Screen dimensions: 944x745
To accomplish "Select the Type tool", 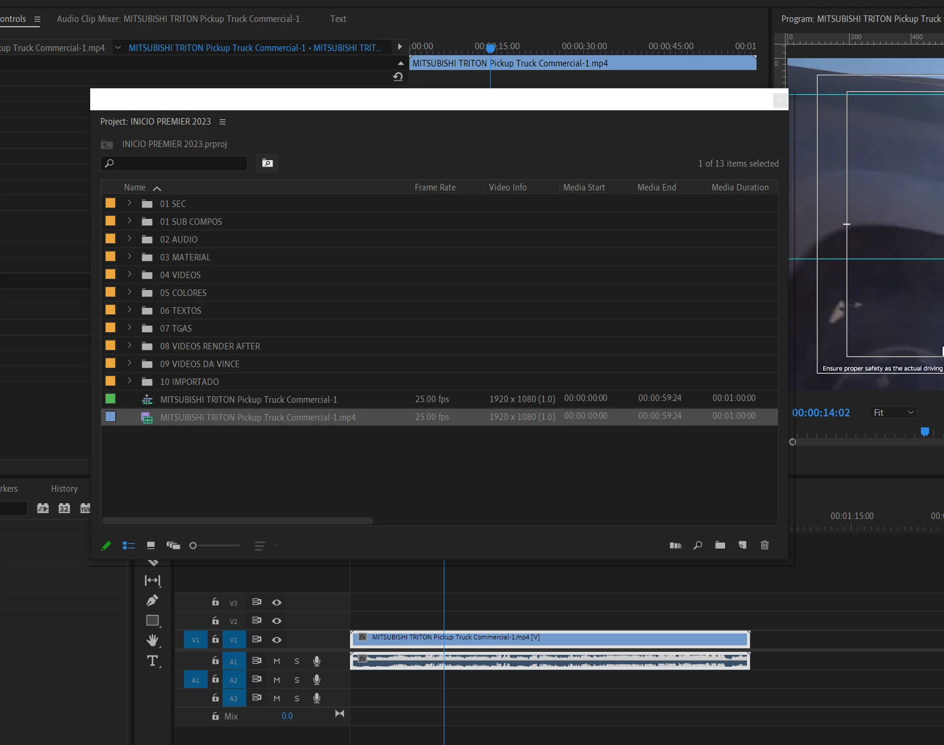I will 152,661.
